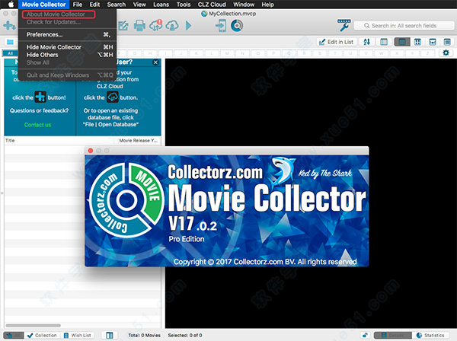Sort by Movie Release Year column header
Screen dimensions: 457x341
(x=139, y=141)
